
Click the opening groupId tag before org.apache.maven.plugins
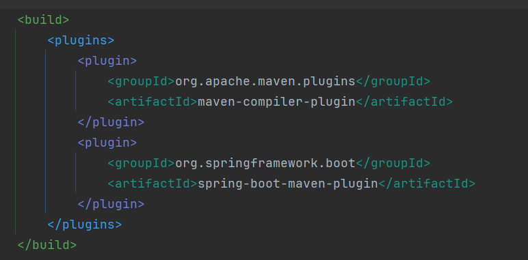(x=142, y=81)
